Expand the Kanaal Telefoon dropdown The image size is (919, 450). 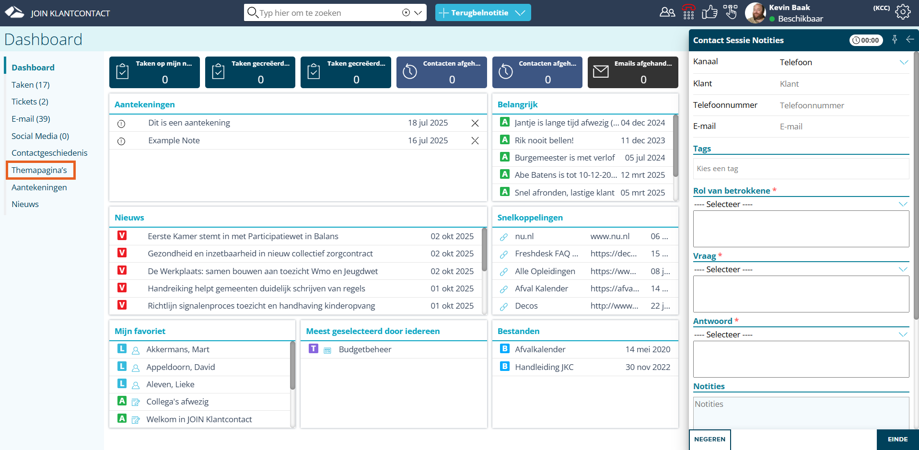[x=904, y=62]
